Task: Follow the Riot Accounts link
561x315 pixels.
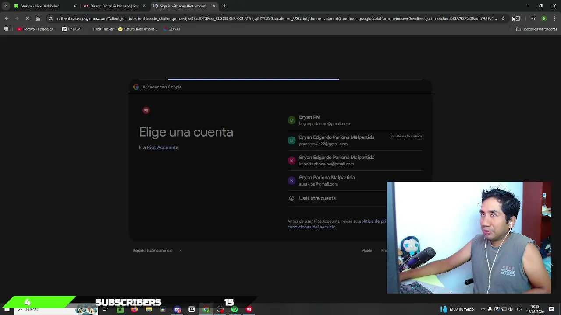Action: point(163,147)
